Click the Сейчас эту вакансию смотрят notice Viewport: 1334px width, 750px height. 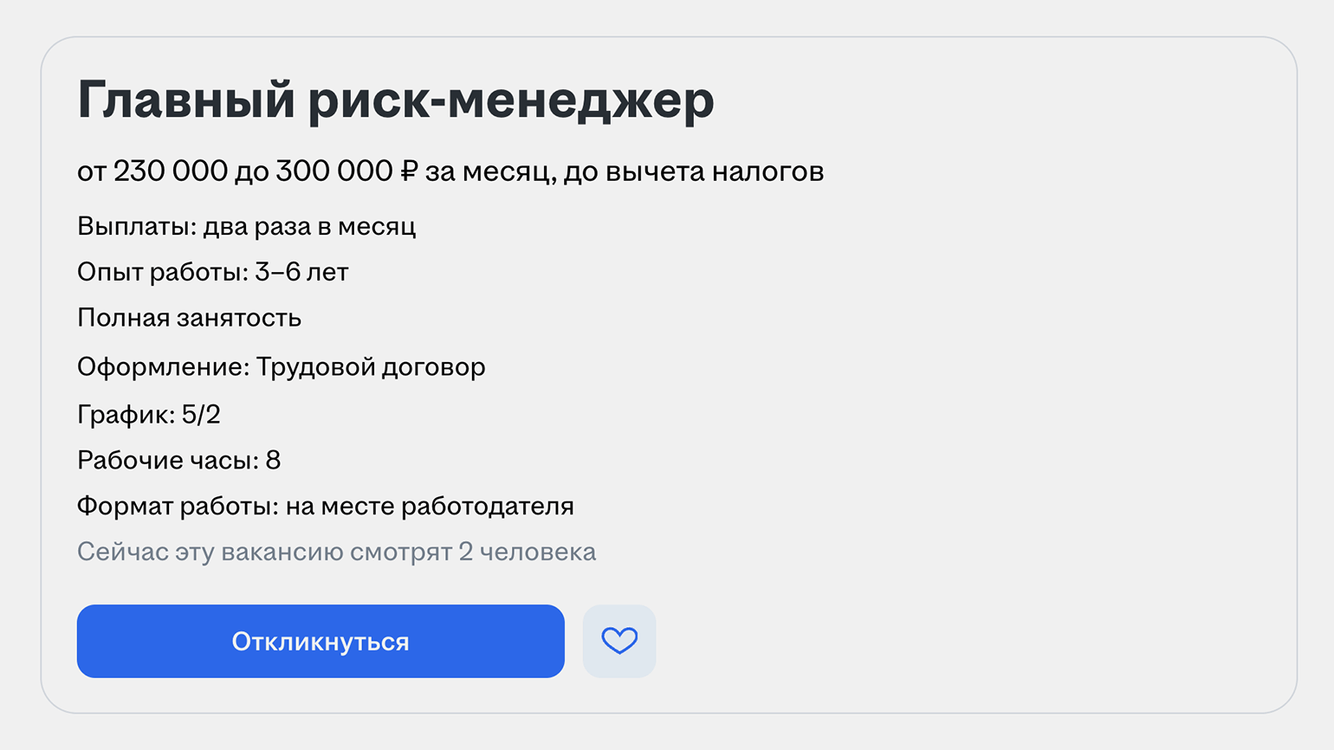pyautogui.click(x=336, y=553)
